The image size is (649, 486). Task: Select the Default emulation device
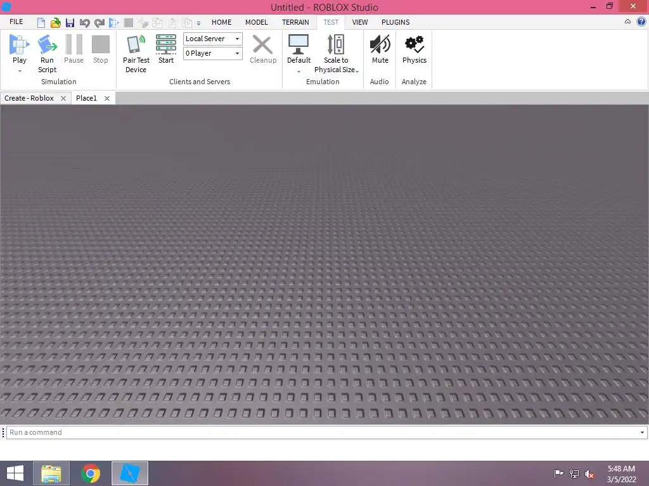click(299, 49)
